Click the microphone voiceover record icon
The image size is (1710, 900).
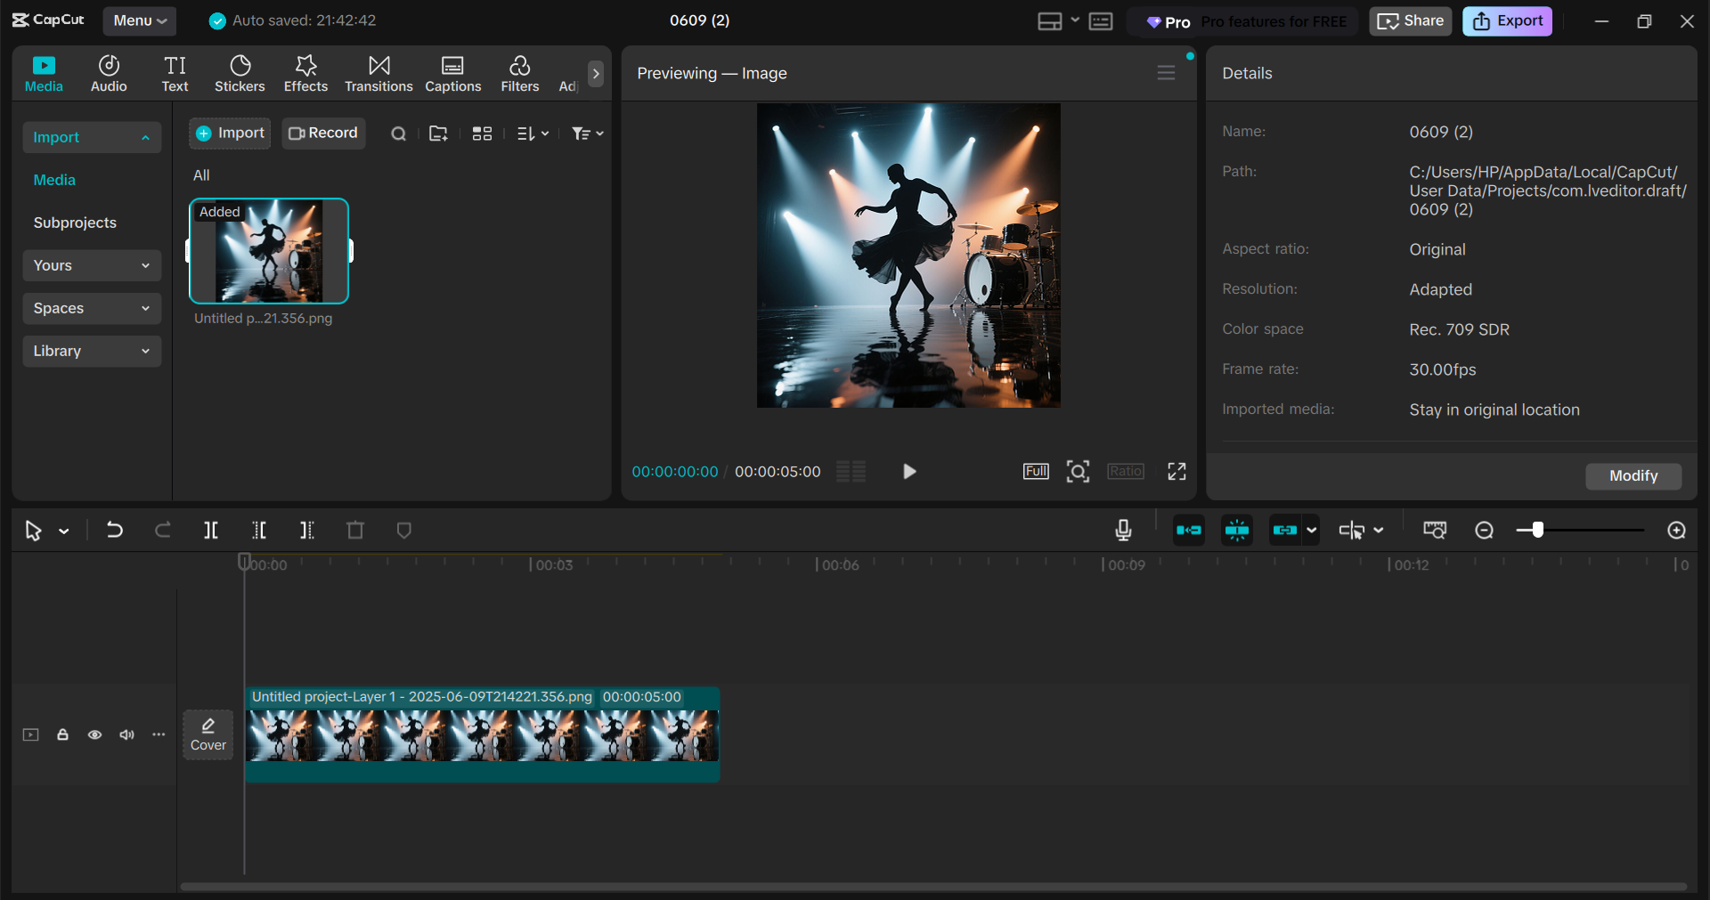coord(1123,531)
